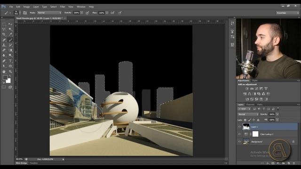
Task: Open the Essentials workspace dropdown
Action: (287, 13)
